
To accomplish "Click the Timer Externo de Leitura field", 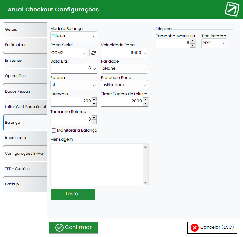I will tap(122, 102).
